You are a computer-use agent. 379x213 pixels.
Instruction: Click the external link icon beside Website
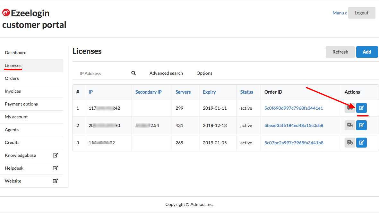[55, 181]
